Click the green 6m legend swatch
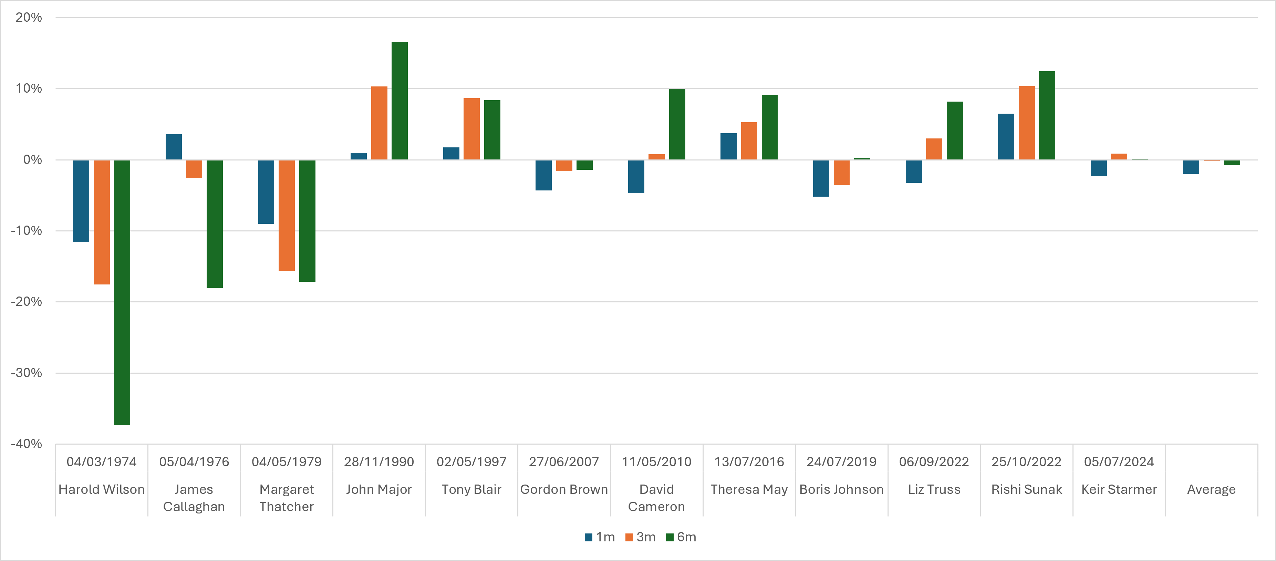The image size is (1276, 561). (670, 537)
